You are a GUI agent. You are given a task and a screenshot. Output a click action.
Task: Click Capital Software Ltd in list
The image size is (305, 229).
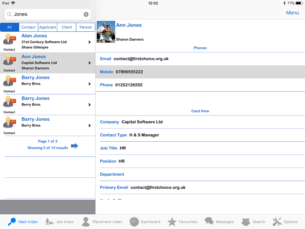[x=39, y=63]
